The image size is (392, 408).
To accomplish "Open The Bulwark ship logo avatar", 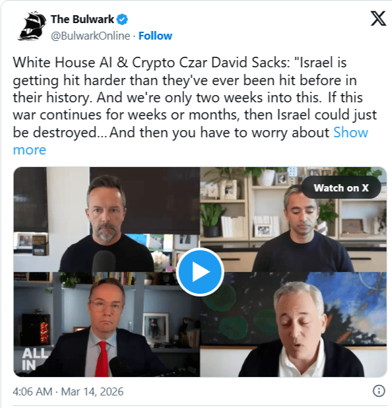I will [x=32, y=26].
